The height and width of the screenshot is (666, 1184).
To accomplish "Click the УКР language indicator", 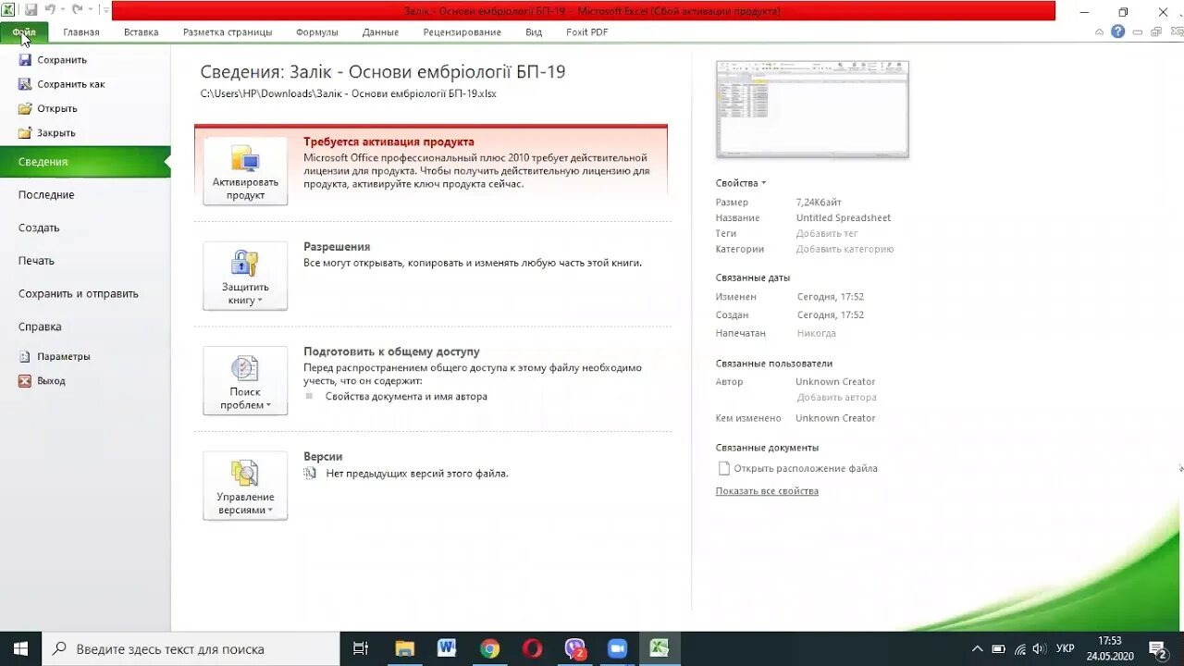I will pos(1065,648).
